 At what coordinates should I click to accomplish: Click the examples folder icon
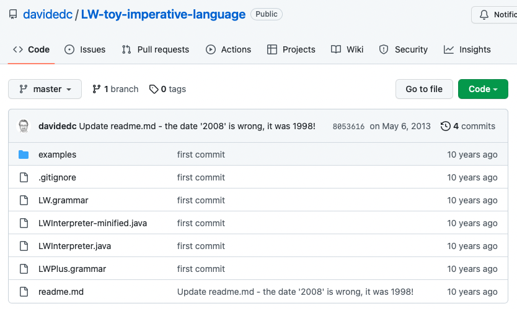point(24,154)
